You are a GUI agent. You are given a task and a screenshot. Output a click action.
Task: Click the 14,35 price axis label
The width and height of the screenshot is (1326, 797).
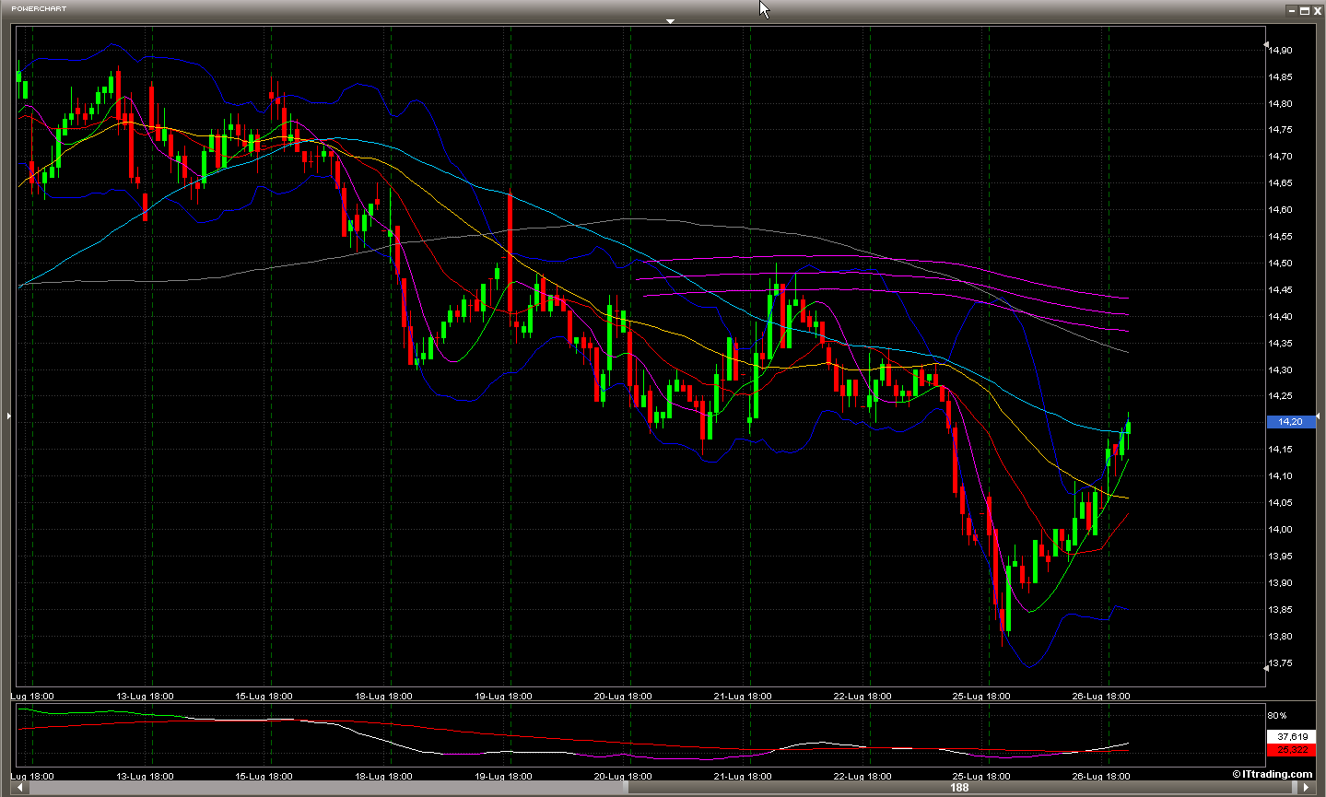click(x=1280, y=344)
